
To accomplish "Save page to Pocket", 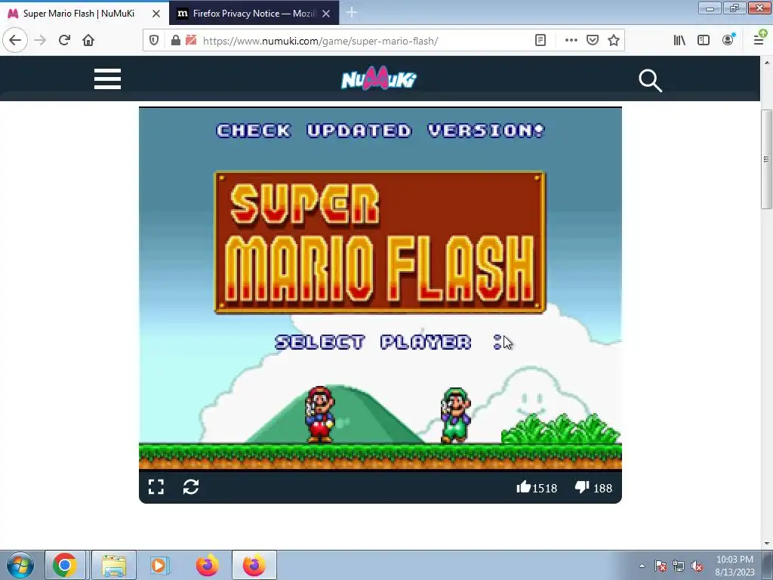I will pyautogui.click(x=593, y=41).
